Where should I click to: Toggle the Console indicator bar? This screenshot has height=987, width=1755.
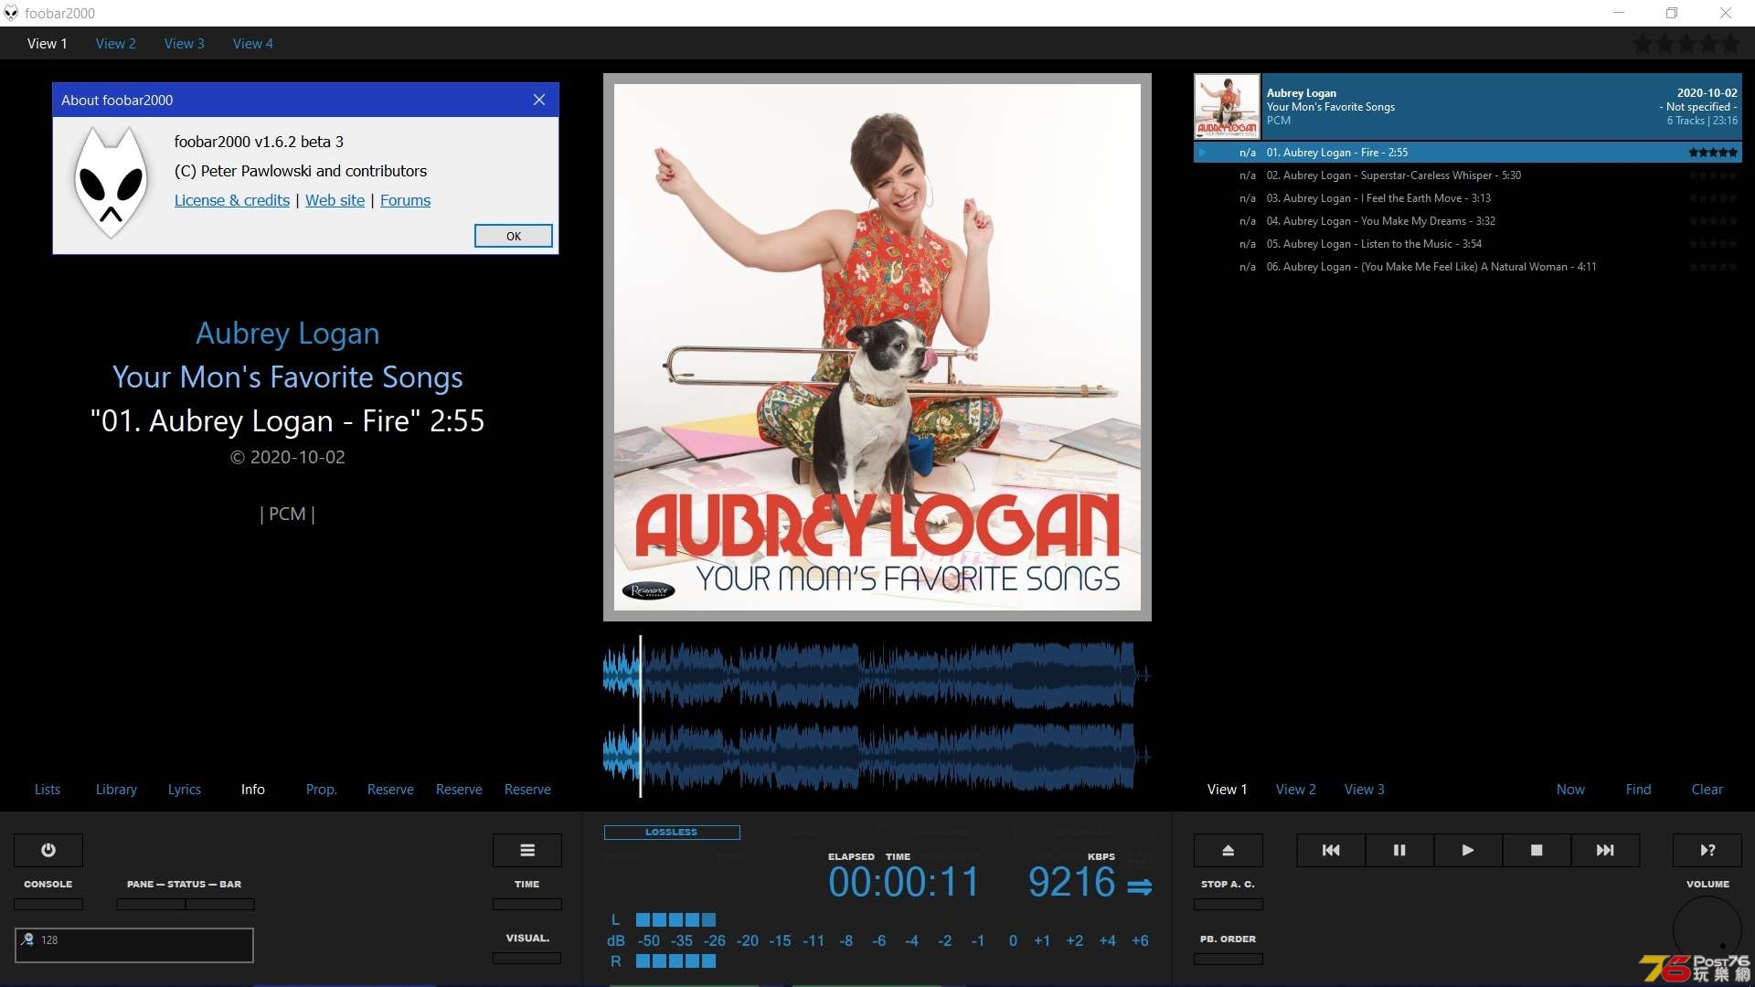(48, 904)
